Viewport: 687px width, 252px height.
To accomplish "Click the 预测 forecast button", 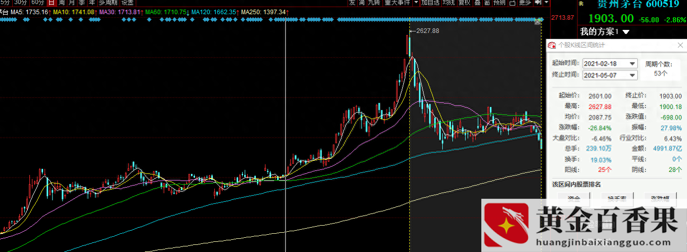I will point(500,3).
